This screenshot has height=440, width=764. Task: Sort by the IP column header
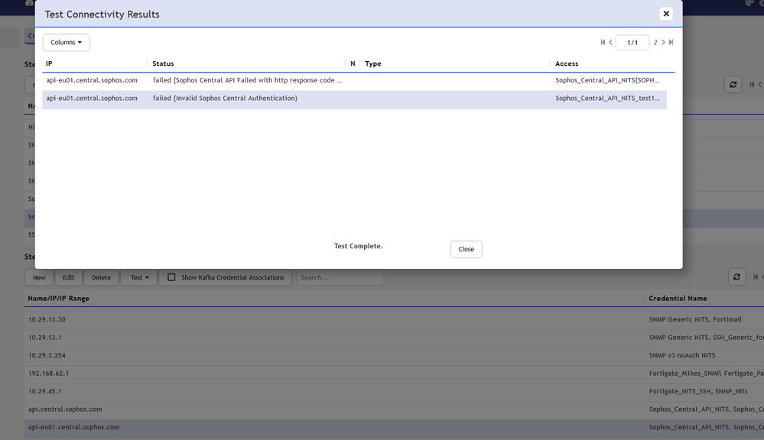click(x=49, y=63)
